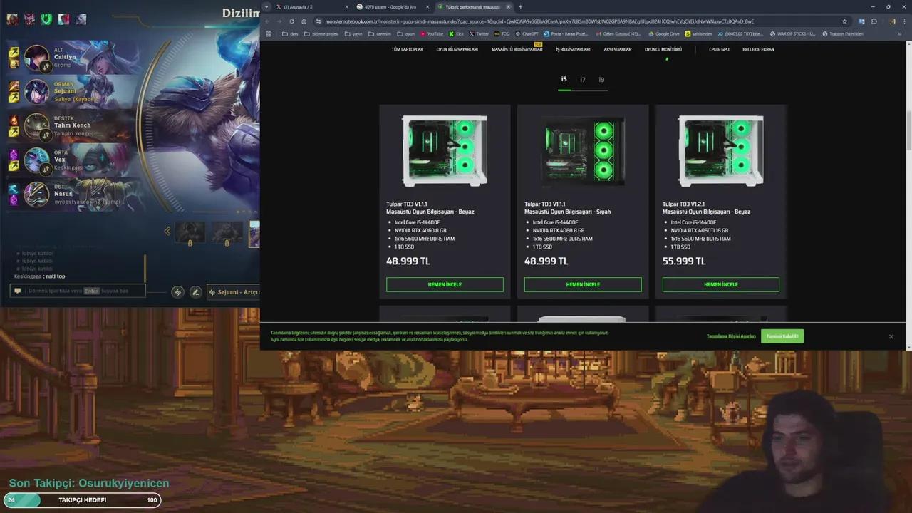912x513 pixels.
Task: Open the Trabzon Etkinlikleri bookmark
Action: [x=843, y=33]
